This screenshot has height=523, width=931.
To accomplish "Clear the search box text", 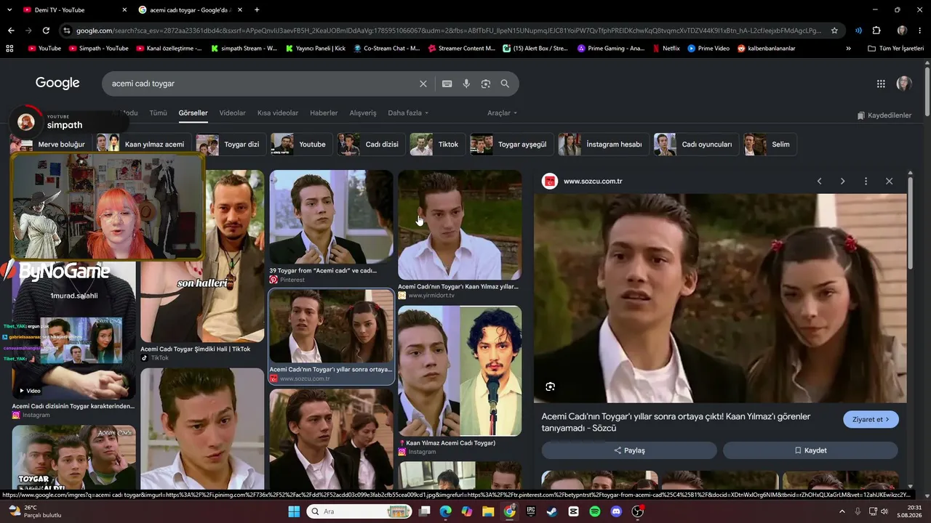I will [x=423, y=84].
